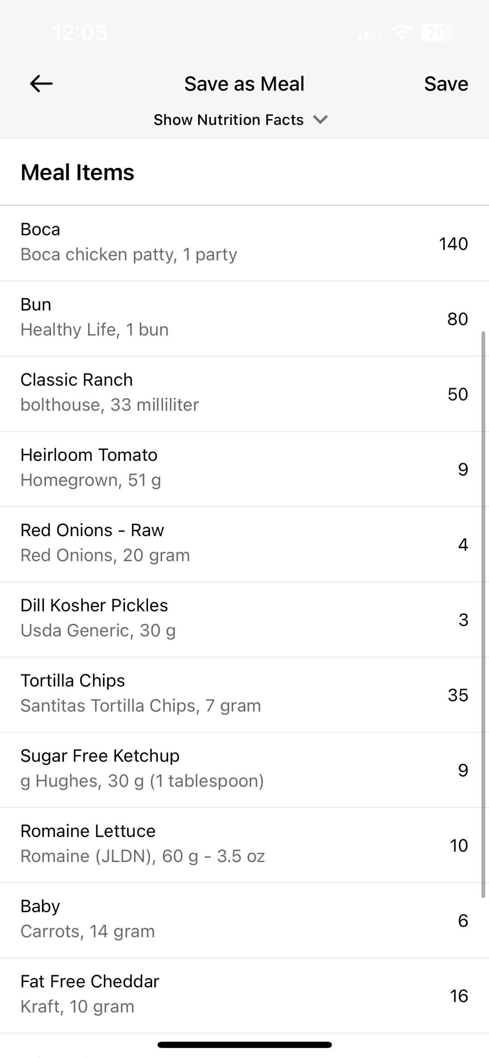Tap the Wi-Fi icon in status bar
The width and height of the screenshot is (489, 1058).
point(402,32)
